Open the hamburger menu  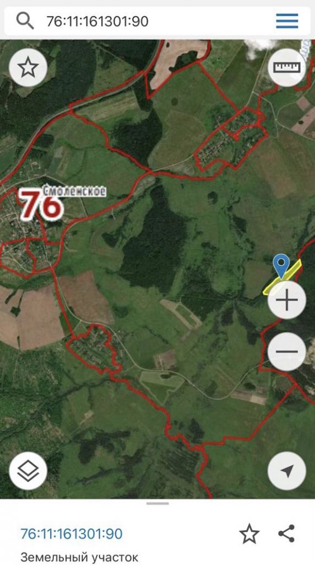point(287,21)
